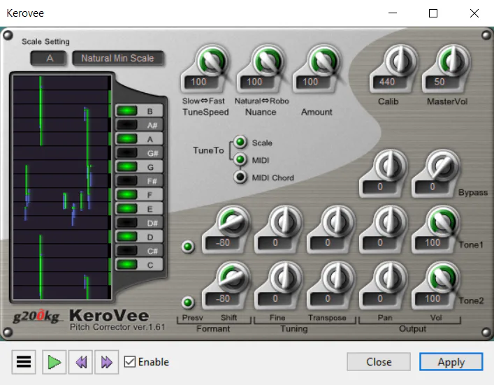The image size is (494, 385).
Task: Click the g200kg logo
Action: pos(37,316)
